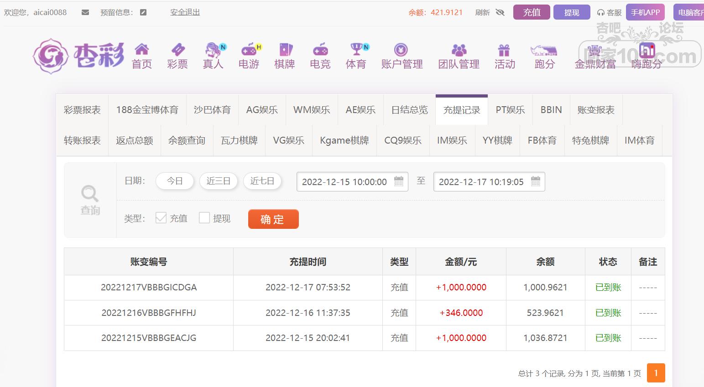Open the 彩票 lottery icon
The image size is (704, 387).
pos(177,49)
